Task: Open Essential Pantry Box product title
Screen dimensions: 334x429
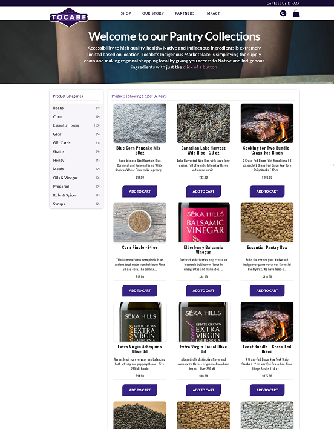Action: click(x=267, y=247)
